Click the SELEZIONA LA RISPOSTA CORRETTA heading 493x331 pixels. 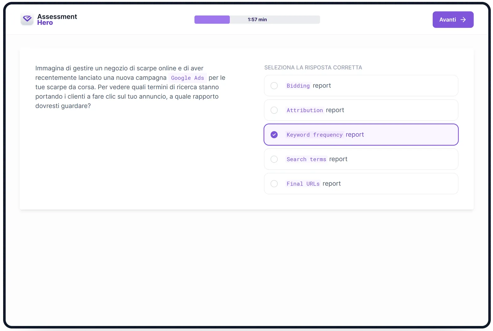pyautogui.click(x=313, y=68)
